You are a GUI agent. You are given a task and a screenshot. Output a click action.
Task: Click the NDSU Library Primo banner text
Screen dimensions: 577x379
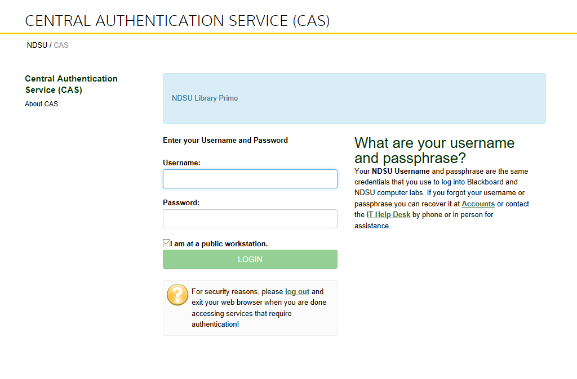click(x=205, y=98)
